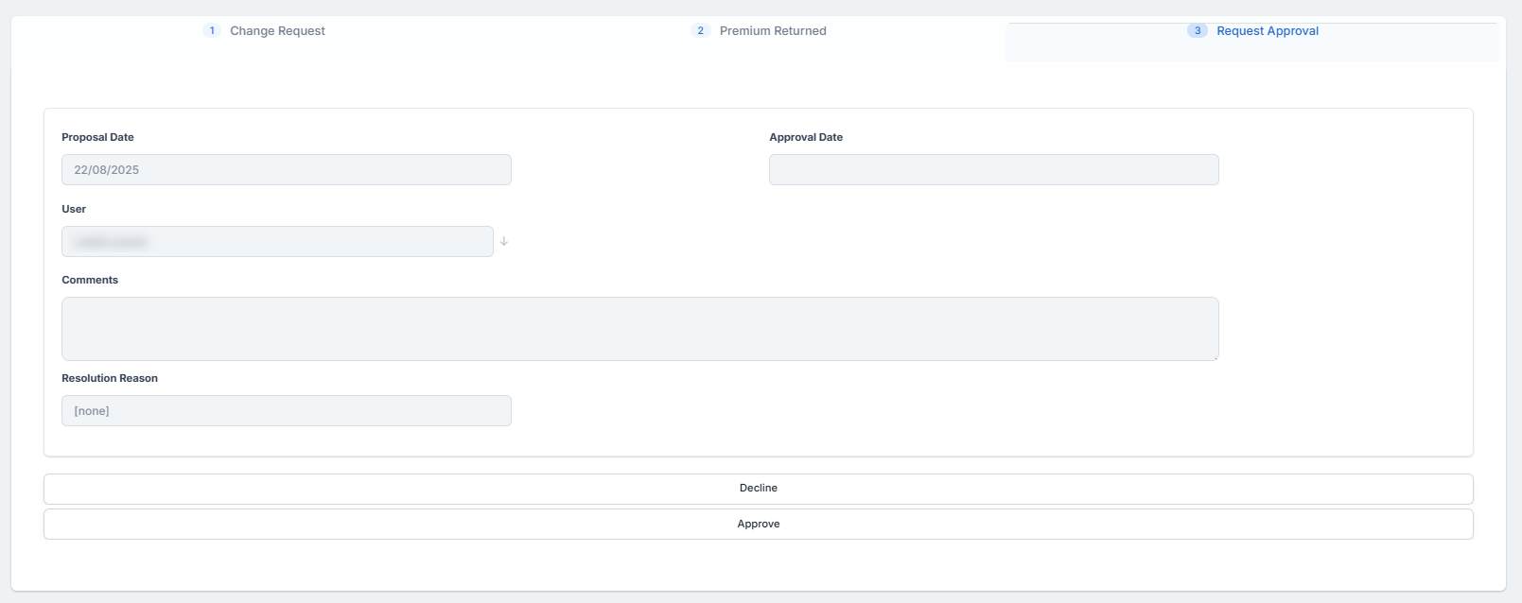Open the Resolution Reason dropdown
The image size is (1522, 603).
[x=286, y=411]
